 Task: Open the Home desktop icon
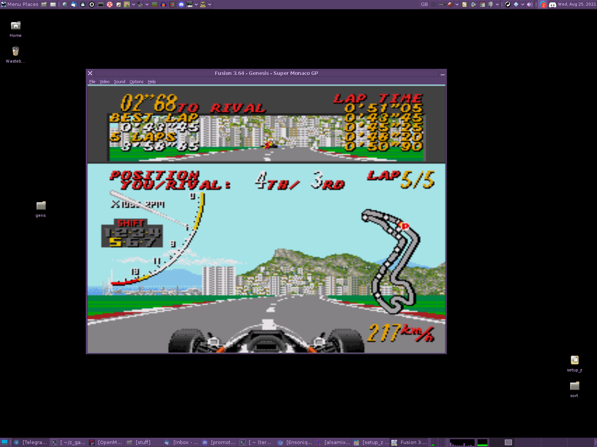point(16,29)
